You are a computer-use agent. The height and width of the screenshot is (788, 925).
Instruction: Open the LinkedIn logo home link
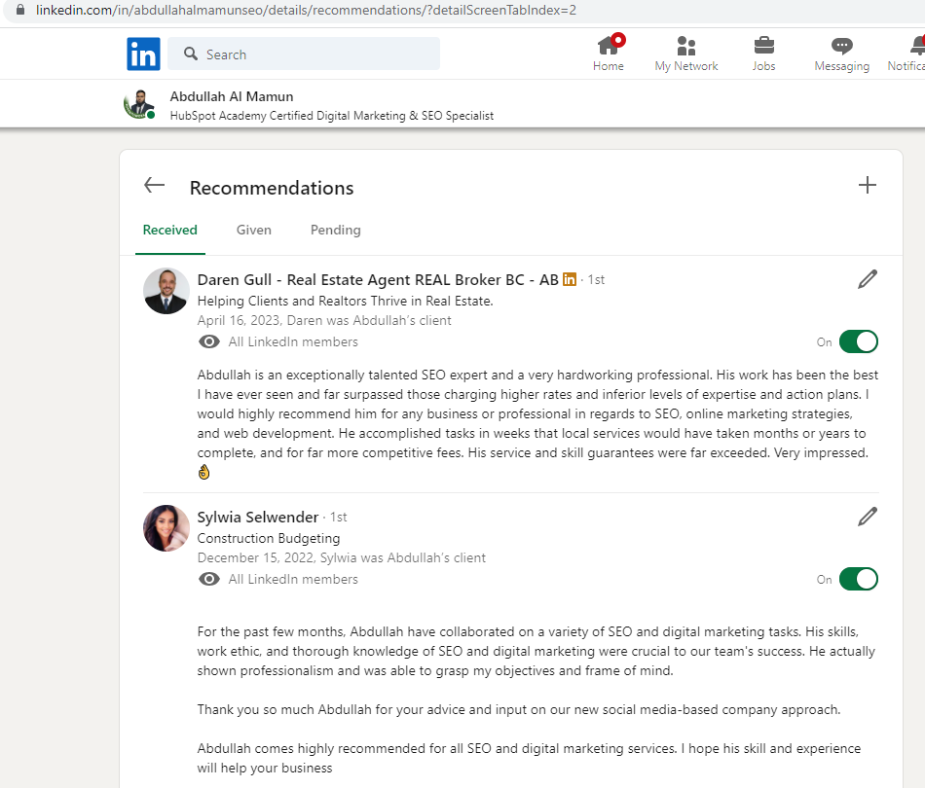point(143,54)
